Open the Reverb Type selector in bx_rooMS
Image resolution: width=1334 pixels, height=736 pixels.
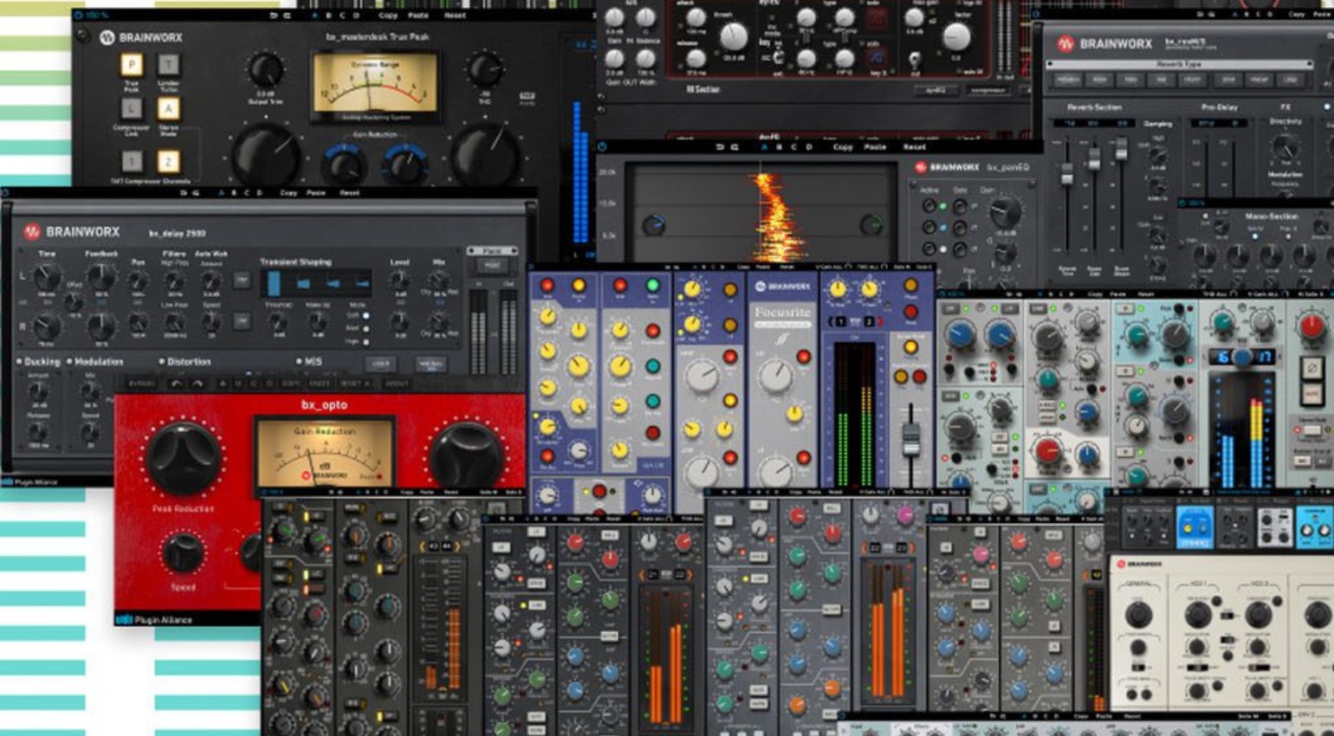[x=1179, y=64]
